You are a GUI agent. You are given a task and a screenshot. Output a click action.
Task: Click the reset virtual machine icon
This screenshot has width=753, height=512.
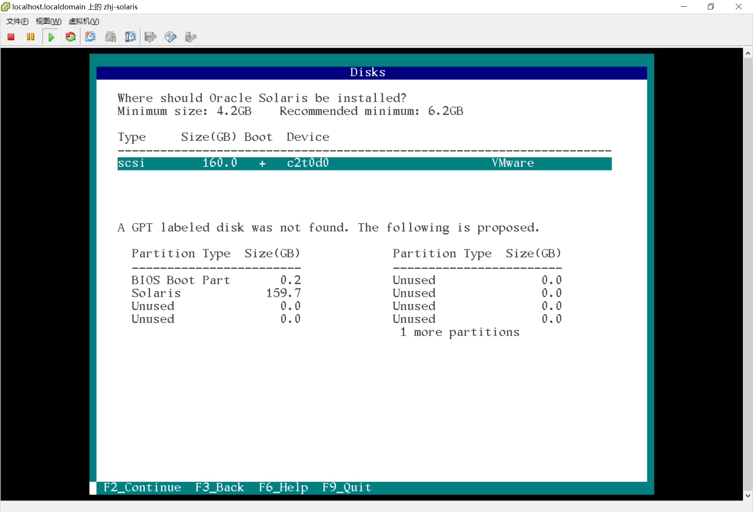[71, 37]
